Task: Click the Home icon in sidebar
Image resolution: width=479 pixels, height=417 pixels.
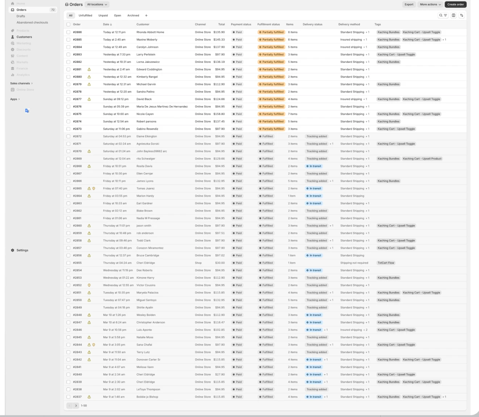Action: (x=13, y=4)
